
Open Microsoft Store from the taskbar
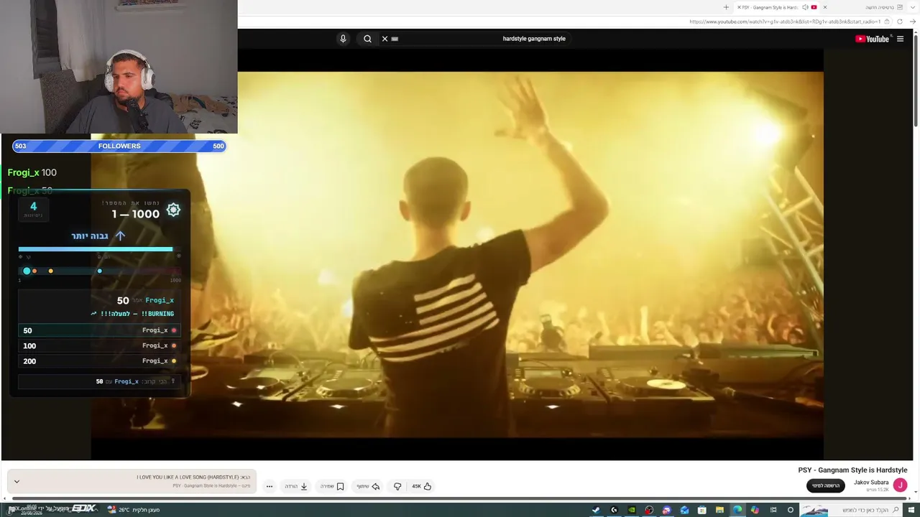701,510
